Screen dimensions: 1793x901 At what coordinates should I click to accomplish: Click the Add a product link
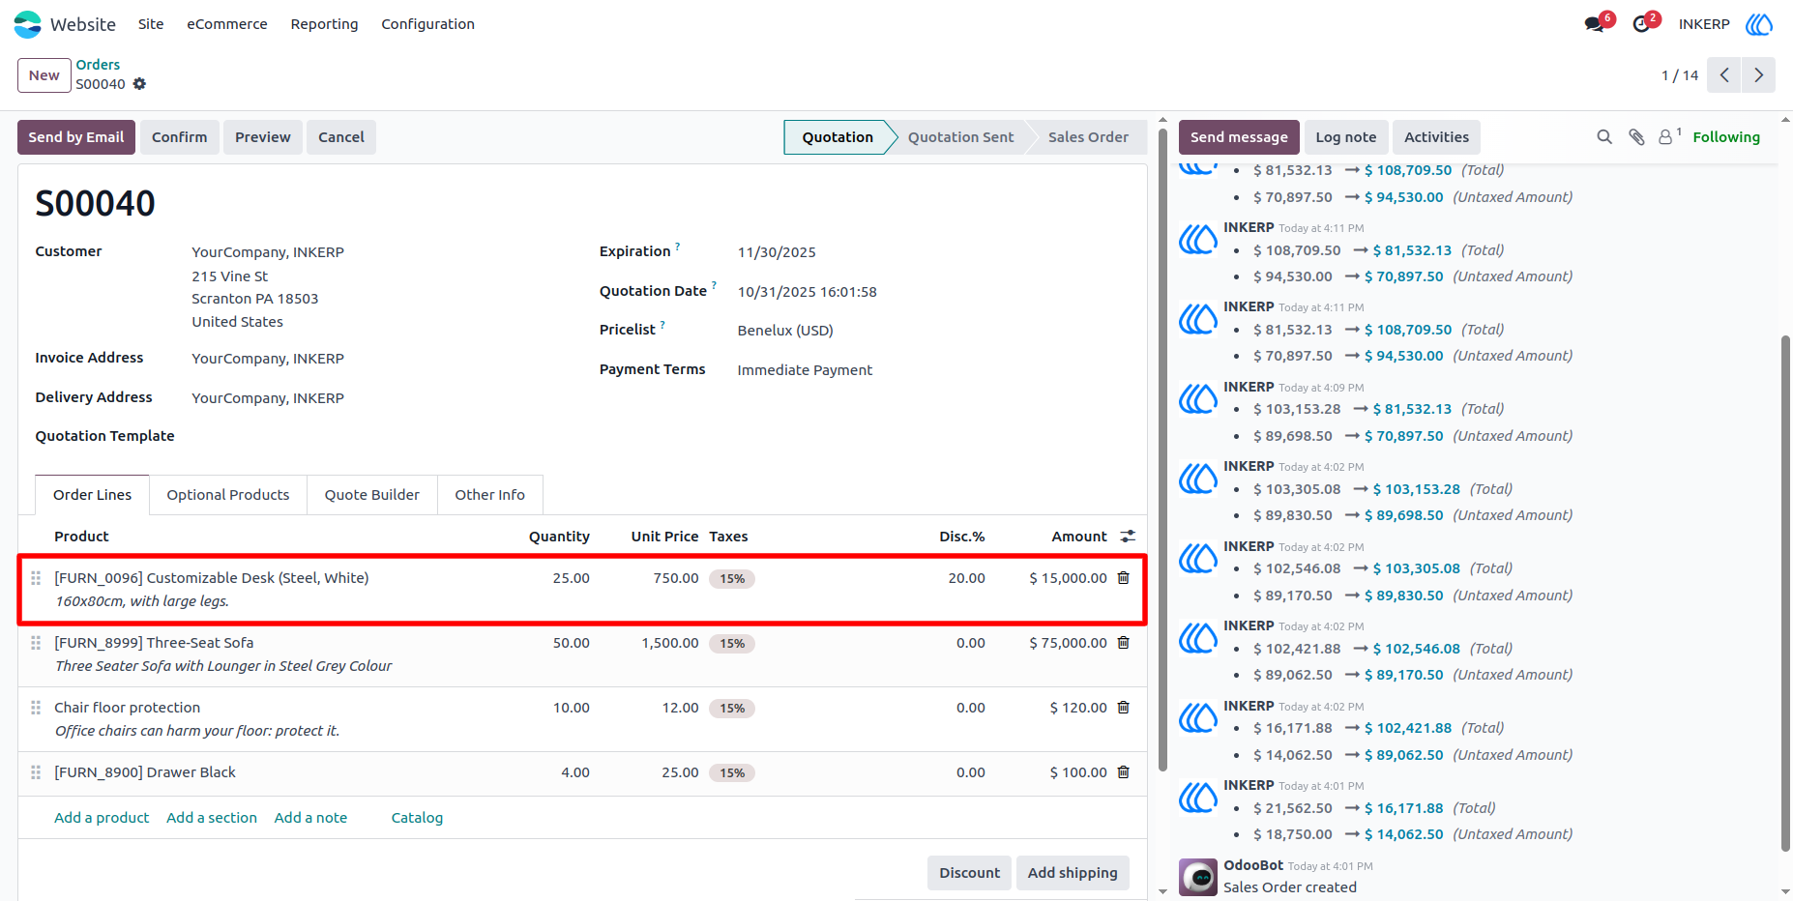(x=102, y=818)
